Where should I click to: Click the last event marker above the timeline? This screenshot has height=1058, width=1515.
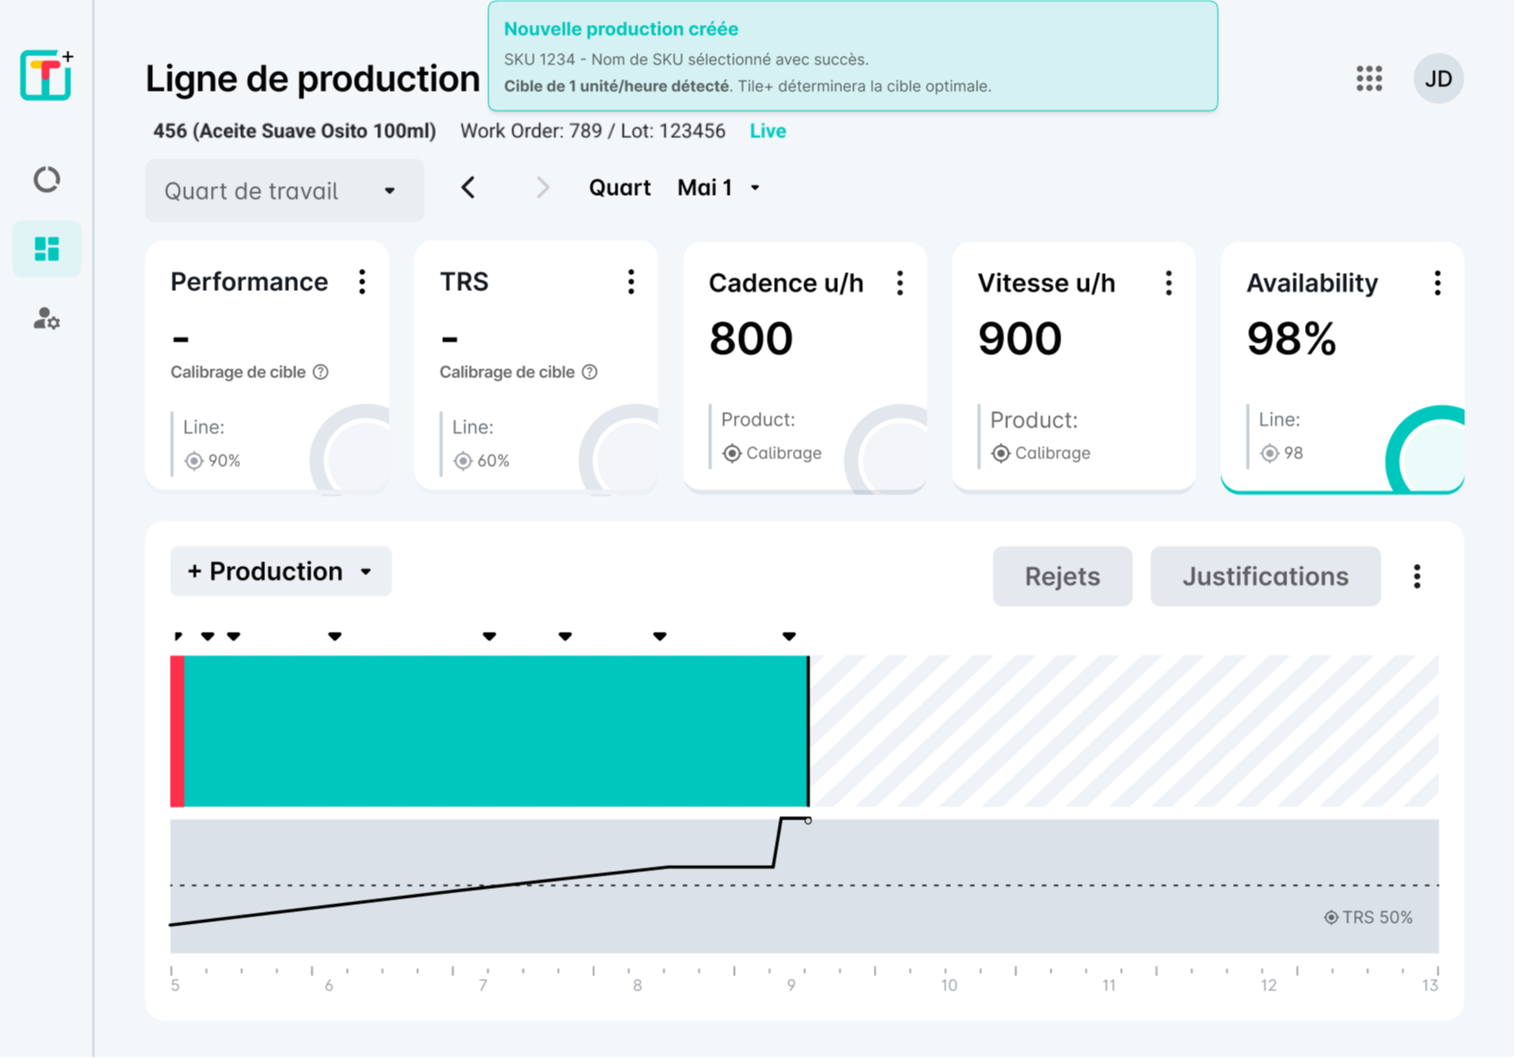tap(789, 636)
